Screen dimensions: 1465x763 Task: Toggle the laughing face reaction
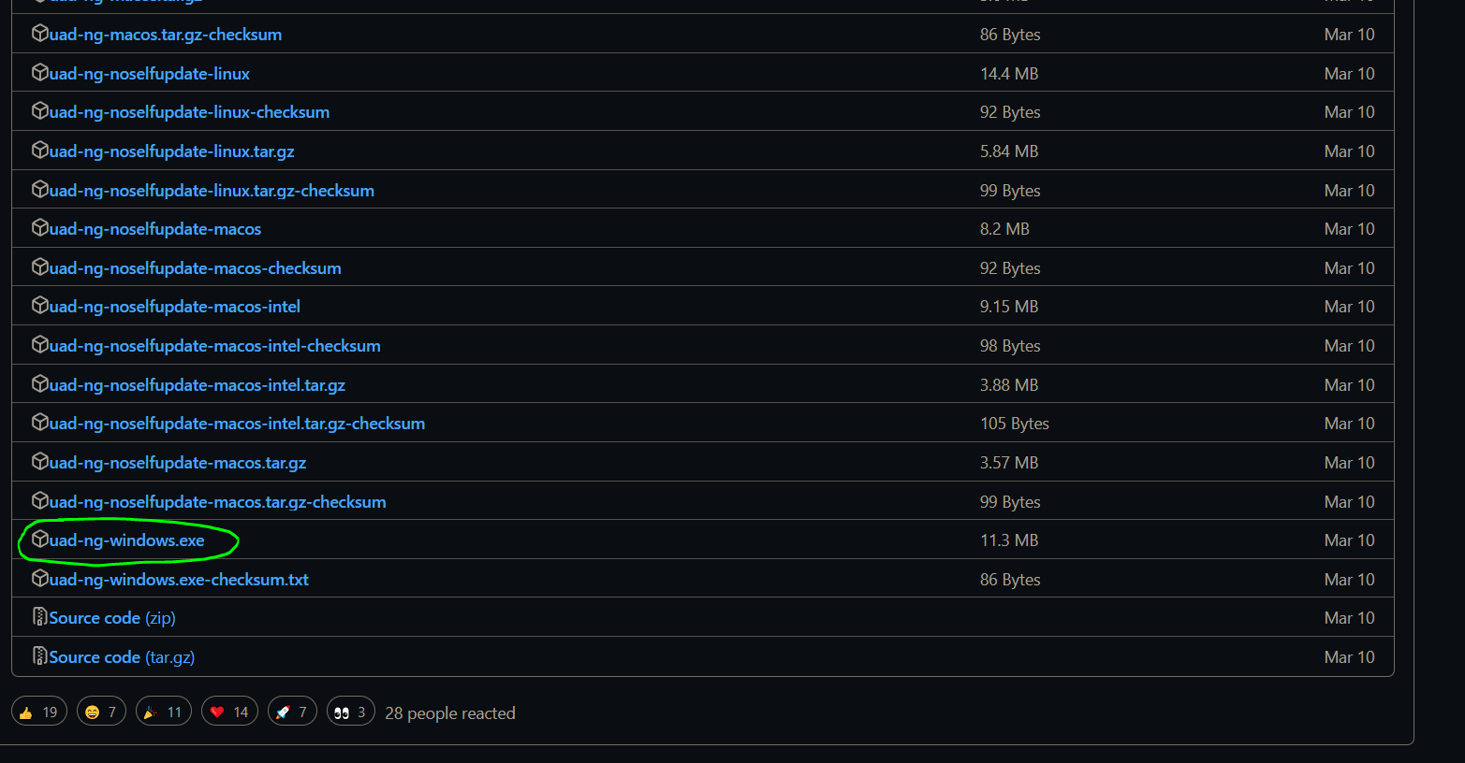(101, 713)
